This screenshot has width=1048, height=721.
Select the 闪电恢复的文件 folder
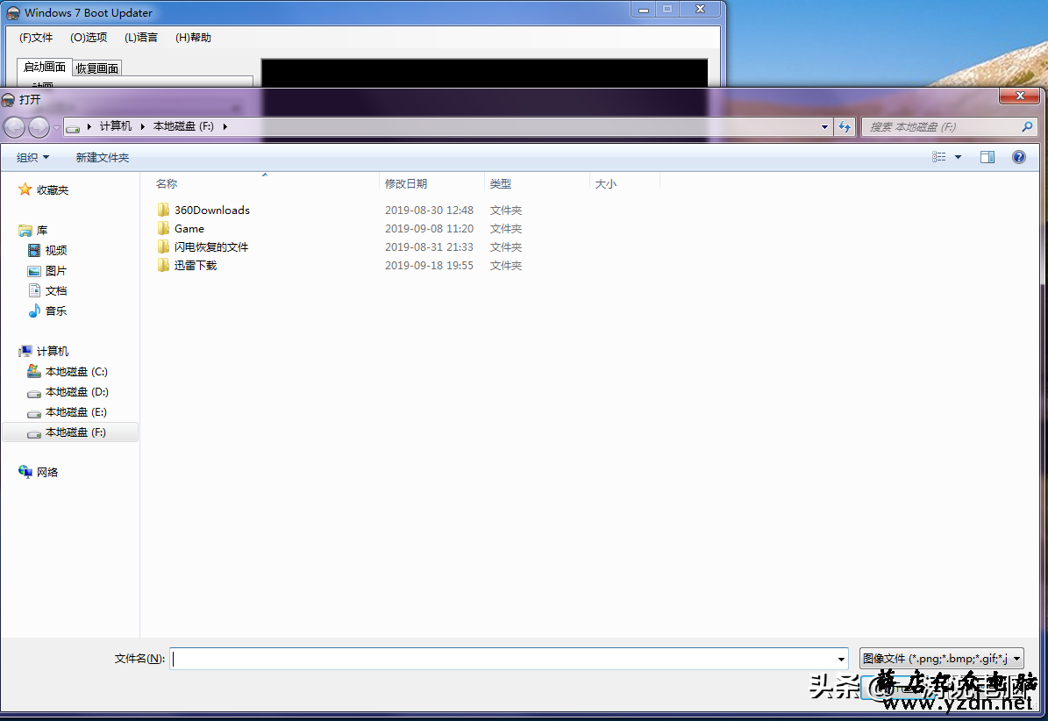click(x=211, y=247)
